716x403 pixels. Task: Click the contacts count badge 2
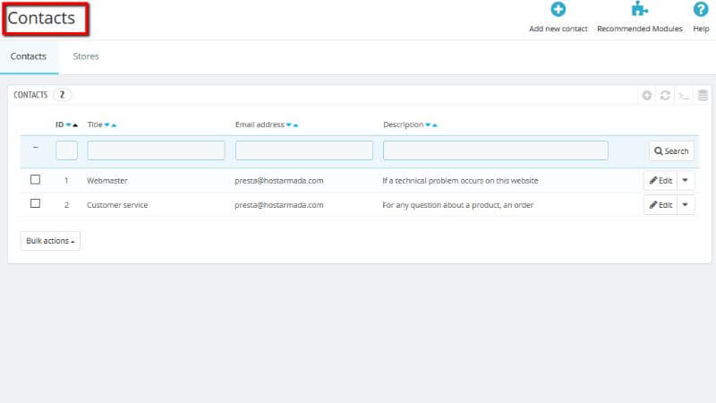click(62, 95)
